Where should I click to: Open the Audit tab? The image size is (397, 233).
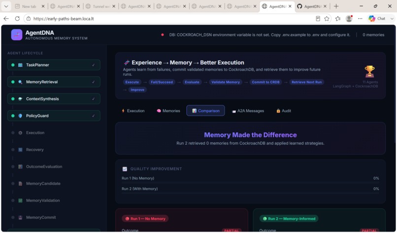coord(284,111)
